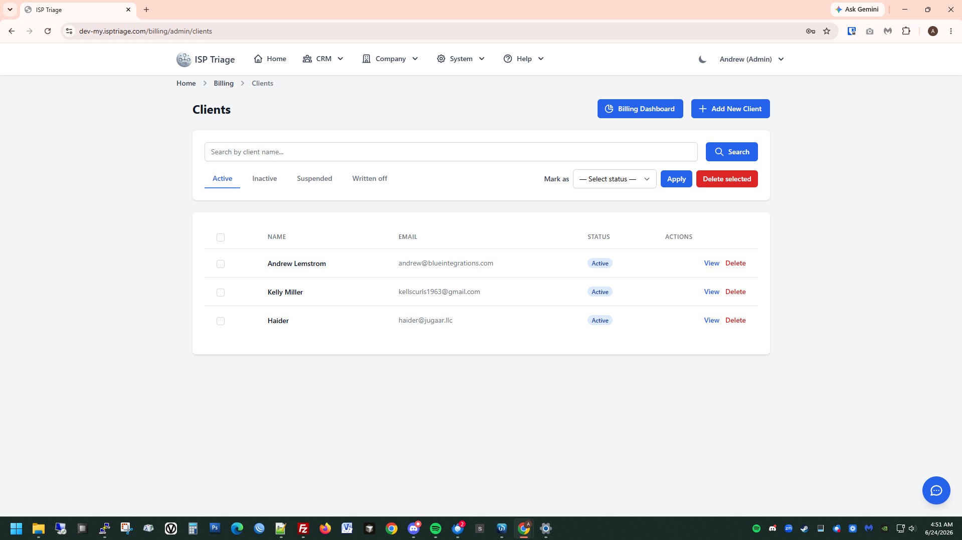This screenshot has width=962, height=540.
Task: Check the Andrew Lemstrom row checkbox
Action: pyautogui.click(x=221, y=264)
